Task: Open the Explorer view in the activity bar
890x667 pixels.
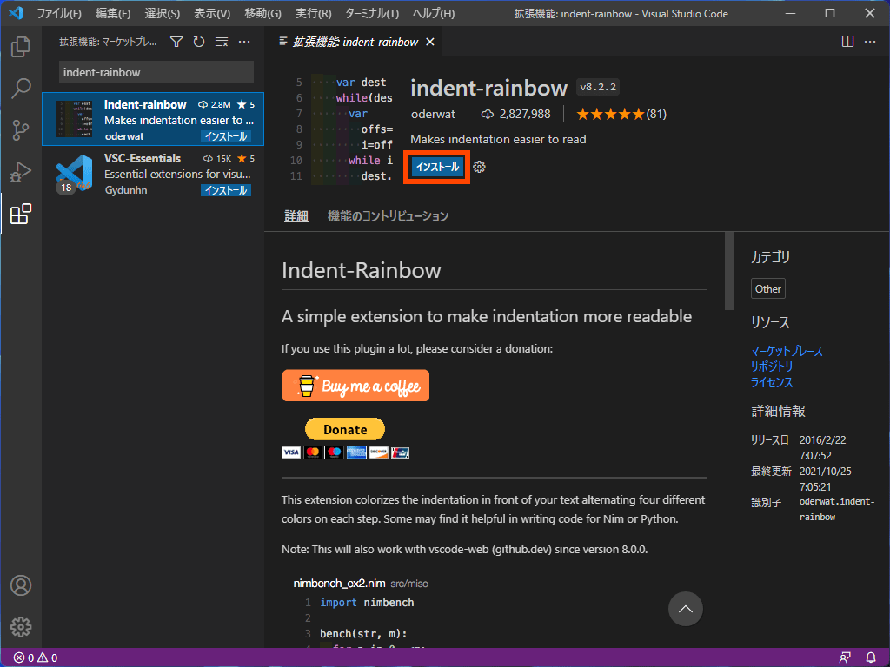Action: [21, 48]
